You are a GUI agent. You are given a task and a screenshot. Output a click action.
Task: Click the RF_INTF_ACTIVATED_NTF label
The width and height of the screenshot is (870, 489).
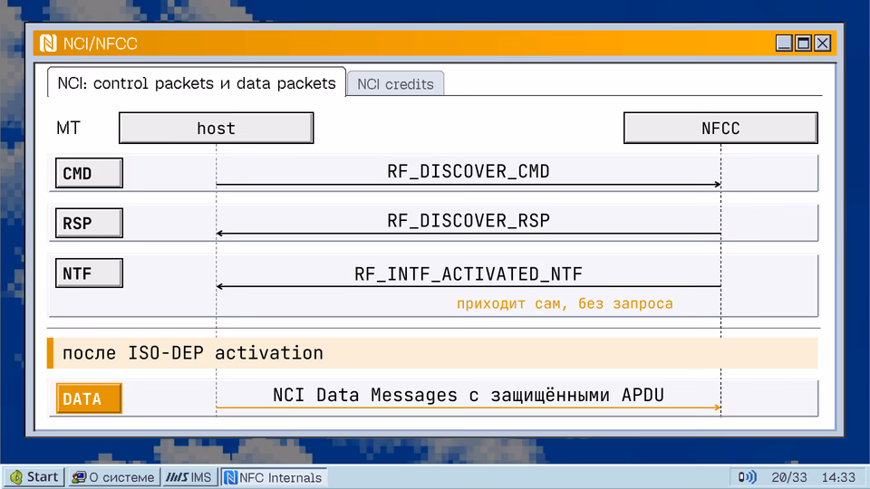[469, 273]
